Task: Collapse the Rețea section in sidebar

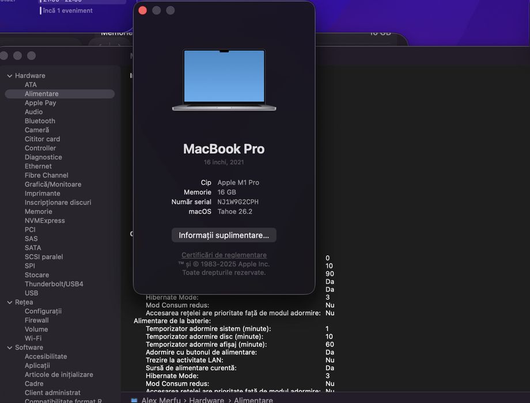Action: (x=9, y=302)
